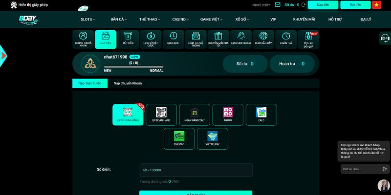Open the nhat671998 account dropdown
Image resolution: width=391 pixels, height=195 pixels.
tap(261, 5)
